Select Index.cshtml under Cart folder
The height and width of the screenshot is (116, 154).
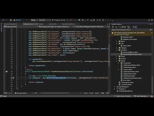[x=127, y=46]
